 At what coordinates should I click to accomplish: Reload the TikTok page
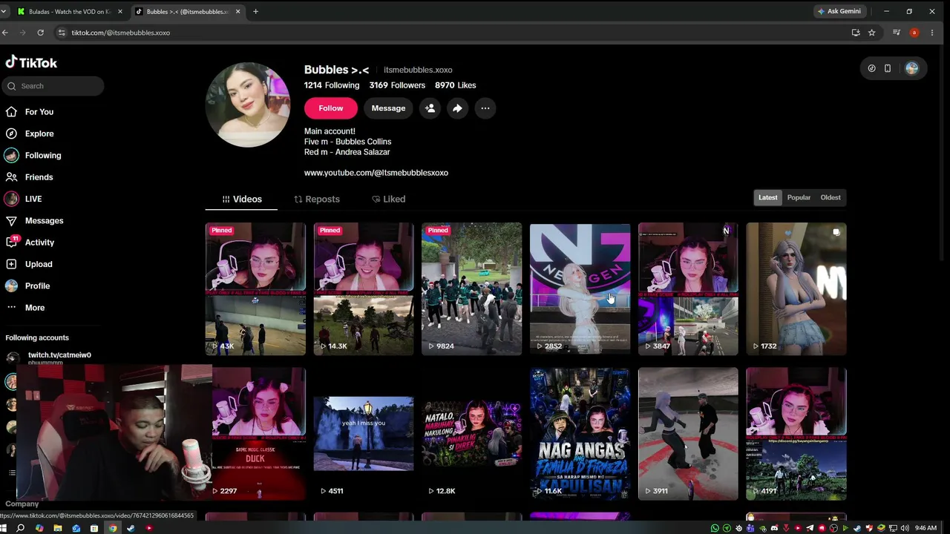pos(40,33)
